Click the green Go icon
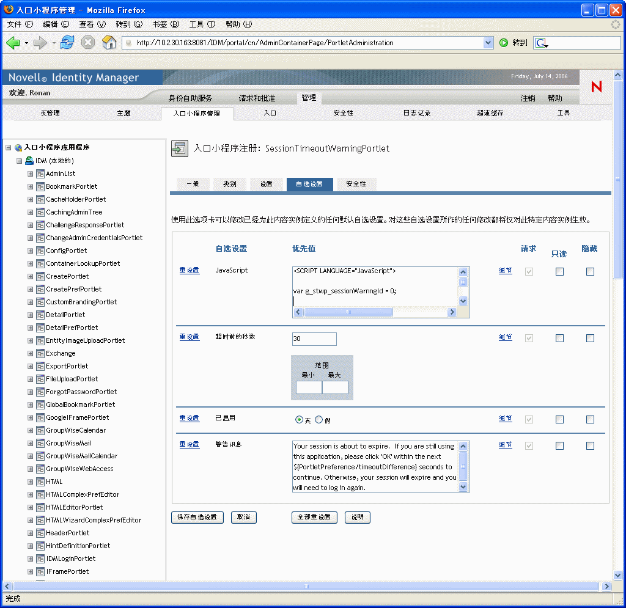This screenshot has height=608, width=626. click(x=504, y=43)
